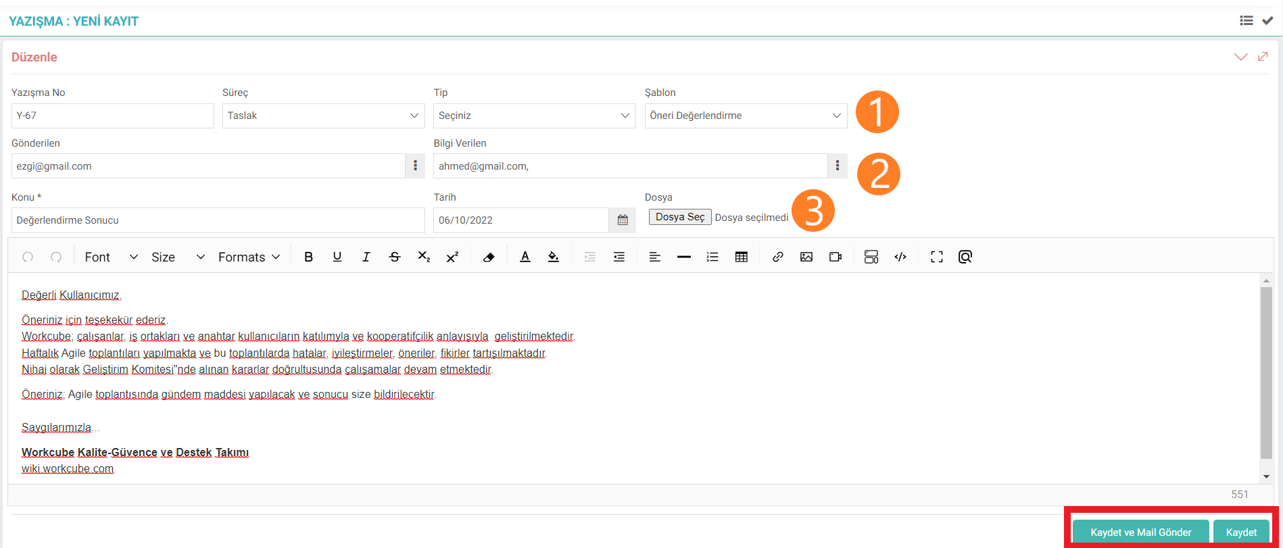
Task: Insert an image
Action: [806, 257]
